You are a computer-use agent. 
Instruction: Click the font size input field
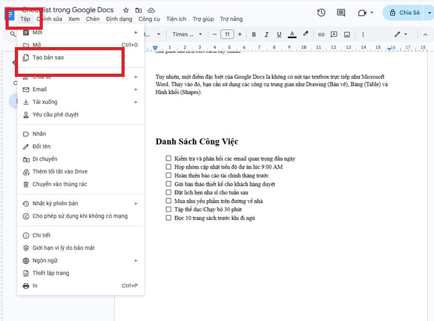coord(227,34)
